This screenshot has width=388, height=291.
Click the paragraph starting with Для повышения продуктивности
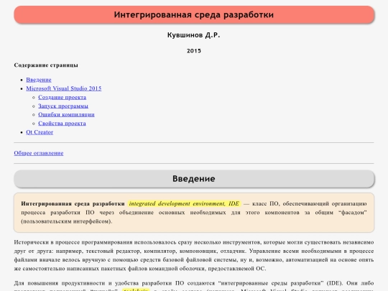(x=194, y=286)
